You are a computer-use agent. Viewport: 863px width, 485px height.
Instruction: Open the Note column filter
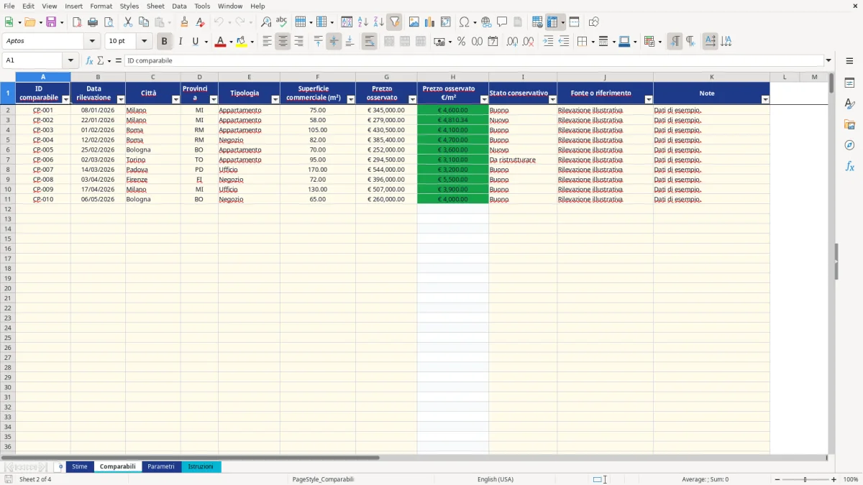pos(764,100)
